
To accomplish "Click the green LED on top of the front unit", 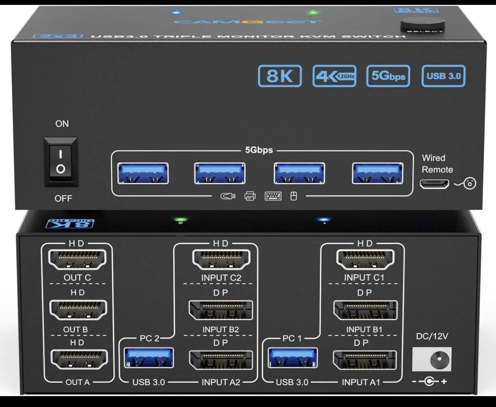I will pos(312,12).
